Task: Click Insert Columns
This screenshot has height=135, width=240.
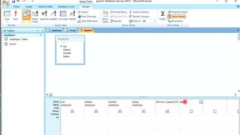Action: click(139, 12)
